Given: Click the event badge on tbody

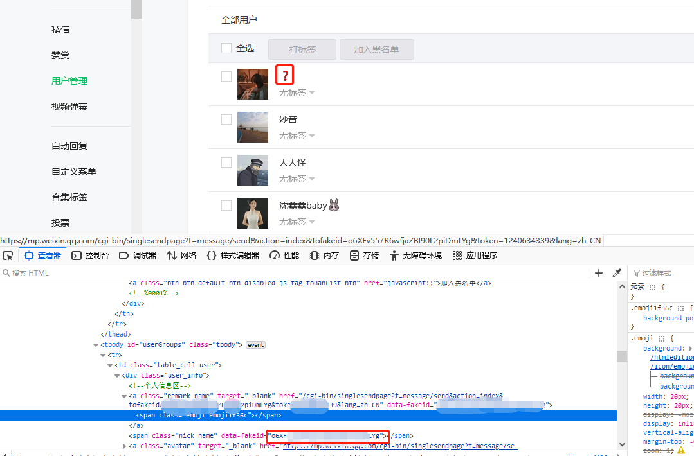Looking at the screenshot, I should [256, 345].
